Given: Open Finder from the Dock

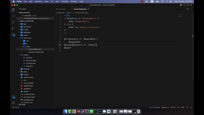Looking at the screenshot, I should (65, 111).
